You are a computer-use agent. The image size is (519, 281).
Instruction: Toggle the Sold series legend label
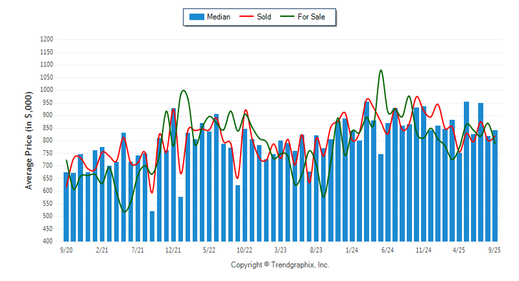pos(265,17)
